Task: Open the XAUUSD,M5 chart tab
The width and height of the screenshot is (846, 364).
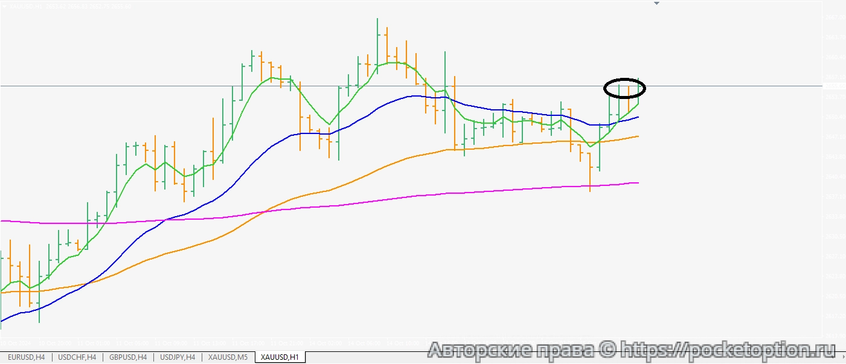Action: [228, 357]
